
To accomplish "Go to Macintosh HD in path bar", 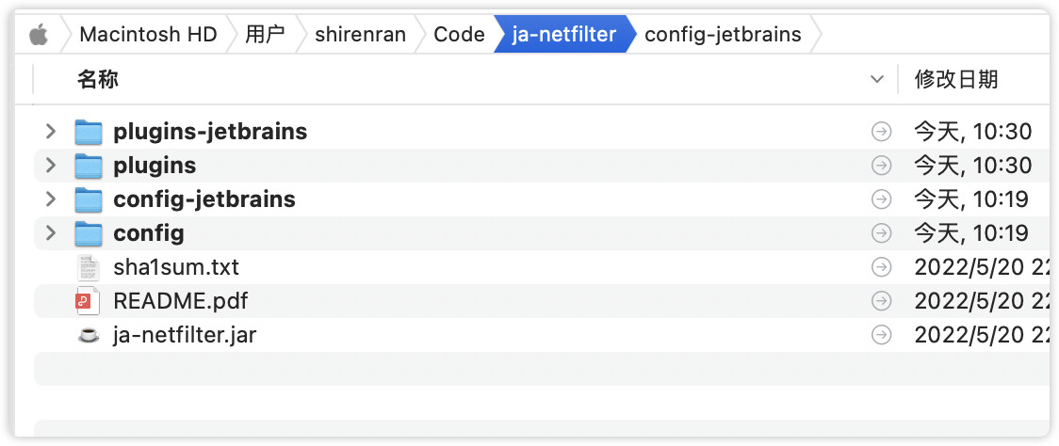I will pos(149,35).
